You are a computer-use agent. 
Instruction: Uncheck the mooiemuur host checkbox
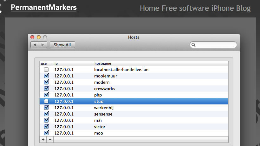click(46, 76)
